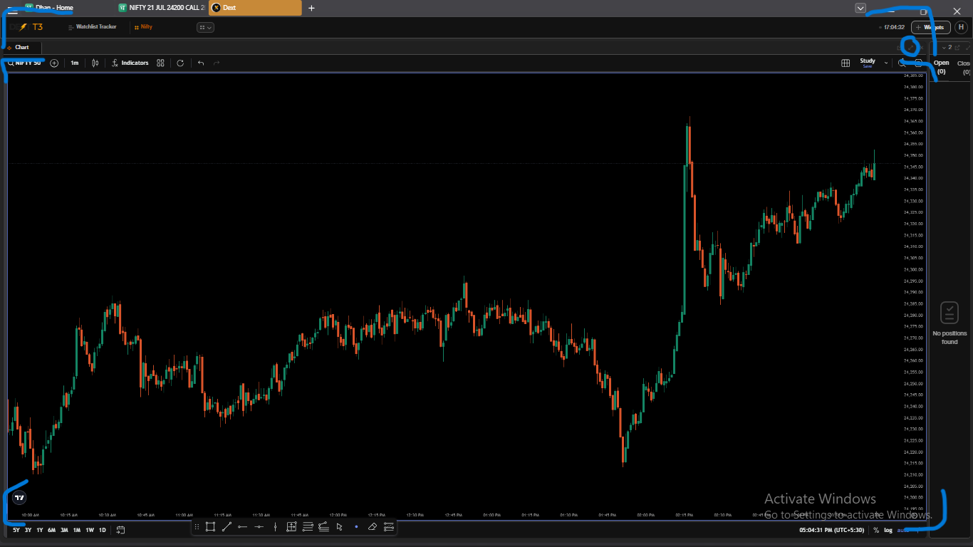Set chart range to 1D
The height and width of the screenshot is (547, 973).
point(103,530)
